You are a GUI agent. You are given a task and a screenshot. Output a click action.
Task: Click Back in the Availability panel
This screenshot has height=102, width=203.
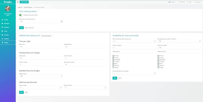point(120,78)
